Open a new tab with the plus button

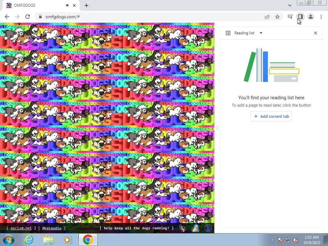[x=86, y=5]
